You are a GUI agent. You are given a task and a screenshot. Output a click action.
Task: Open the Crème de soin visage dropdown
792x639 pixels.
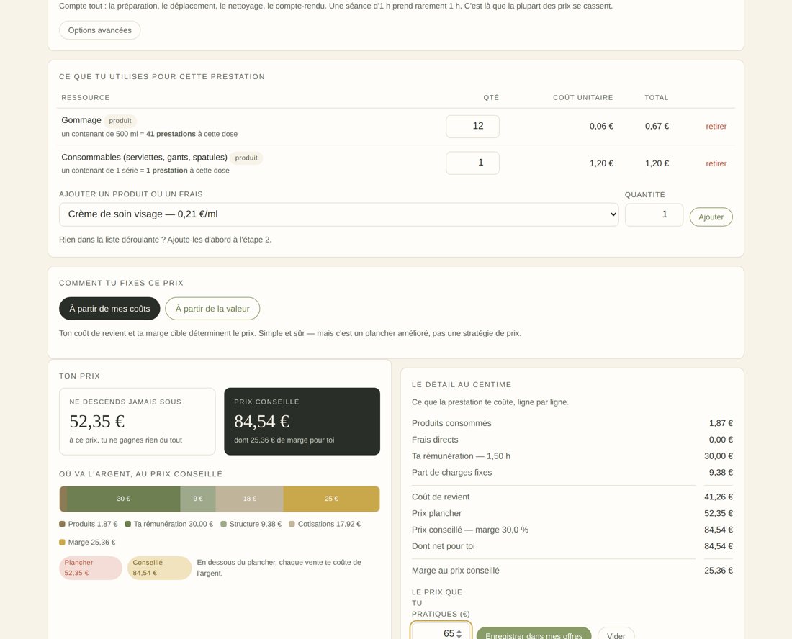click(x=338, y=214)
